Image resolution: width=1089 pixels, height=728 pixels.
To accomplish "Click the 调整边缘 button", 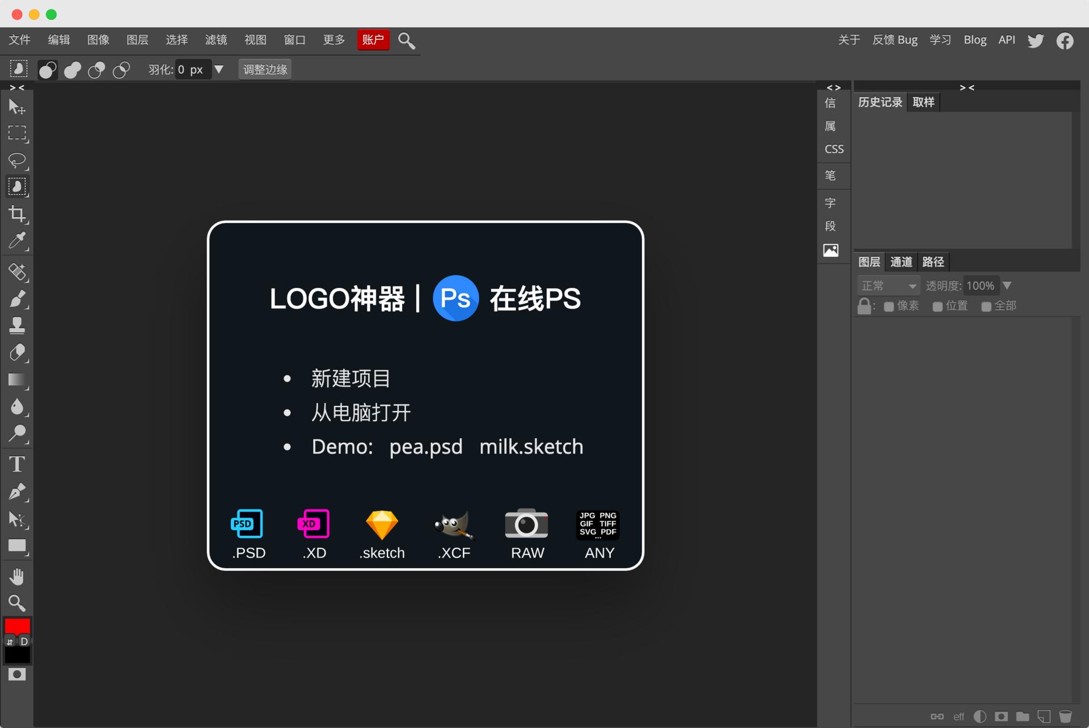I will (x=264, y=69).
